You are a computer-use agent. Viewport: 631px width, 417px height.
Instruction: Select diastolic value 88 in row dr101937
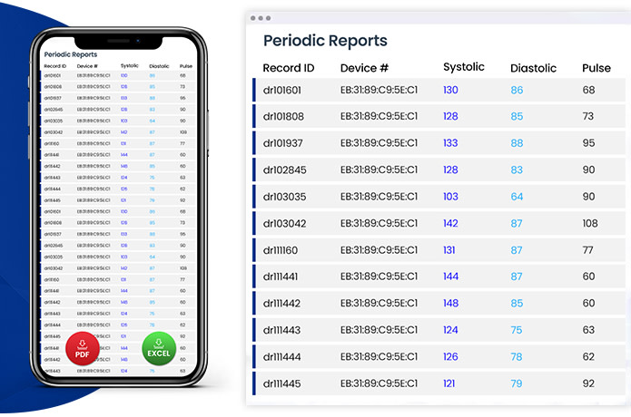pos(517,143)
